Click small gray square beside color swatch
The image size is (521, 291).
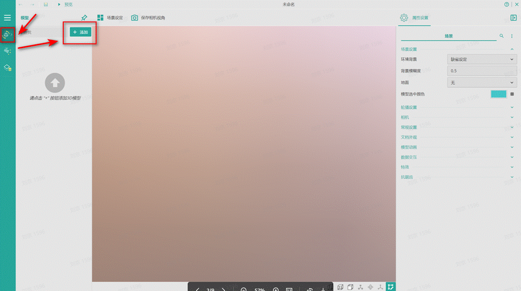(x=512, y=94)
